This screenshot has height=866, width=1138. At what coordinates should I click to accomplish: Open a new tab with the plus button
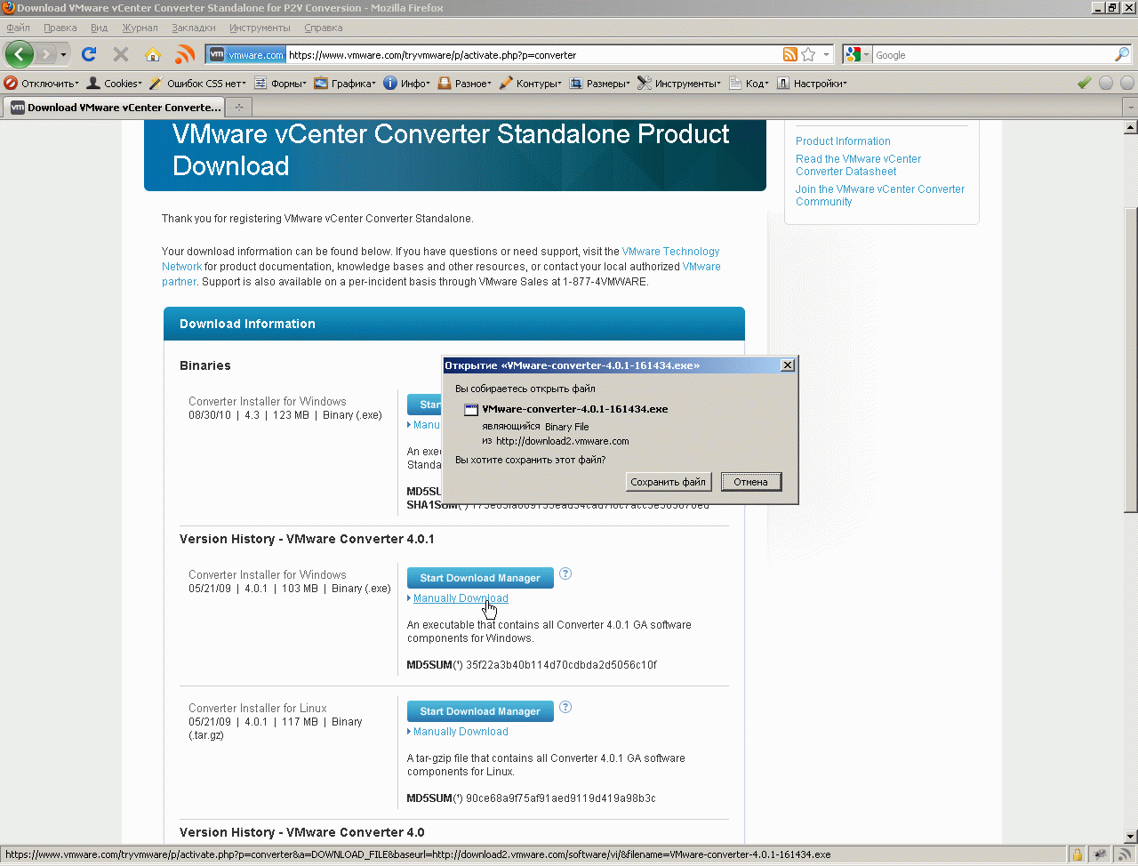click(238, 108)
